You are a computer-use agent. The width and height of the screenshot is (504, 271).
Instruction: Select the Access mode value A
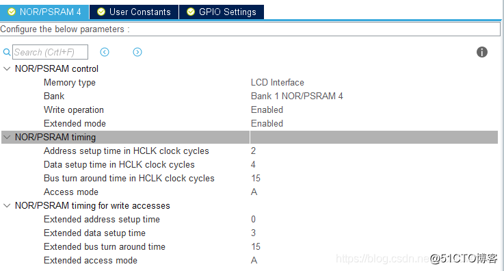(254, 192)
